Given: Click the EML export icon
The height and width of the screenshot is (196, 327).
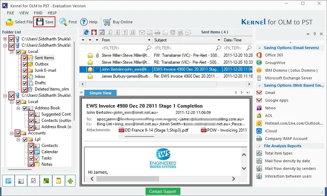Looking at the screenshot, I should click(x=150, y=32).
